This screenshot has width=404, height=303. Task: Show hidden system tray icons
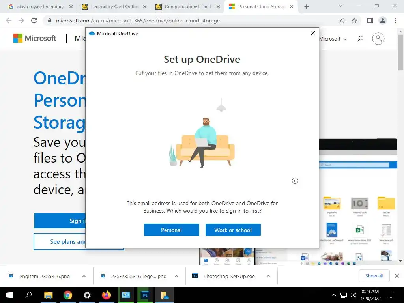click(x=334, y=295)
